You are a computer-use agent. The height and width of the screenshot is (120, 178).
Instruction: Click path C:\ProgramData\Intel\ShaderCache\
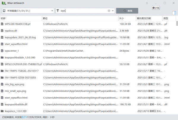click(x=63, y=51)
